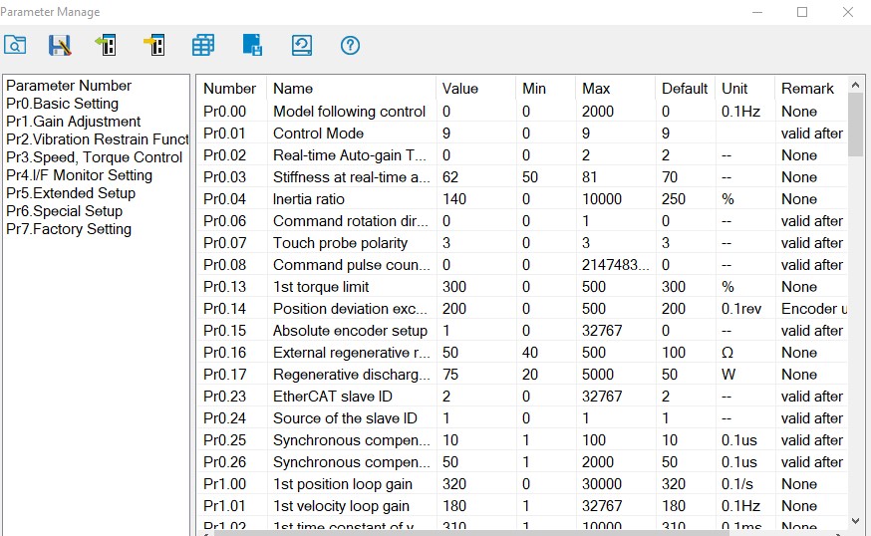The height and width of the screenshot is (536, 871).
Task: Click the table scrollbar up arrow
Action: point(855,85)
